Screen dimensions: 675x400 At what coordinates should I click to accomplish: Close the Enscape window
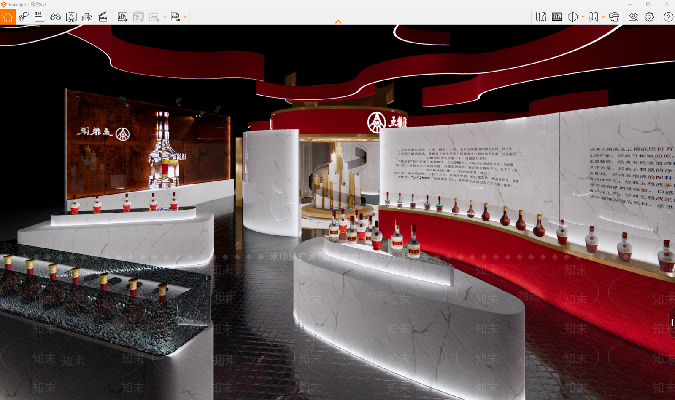667,4
